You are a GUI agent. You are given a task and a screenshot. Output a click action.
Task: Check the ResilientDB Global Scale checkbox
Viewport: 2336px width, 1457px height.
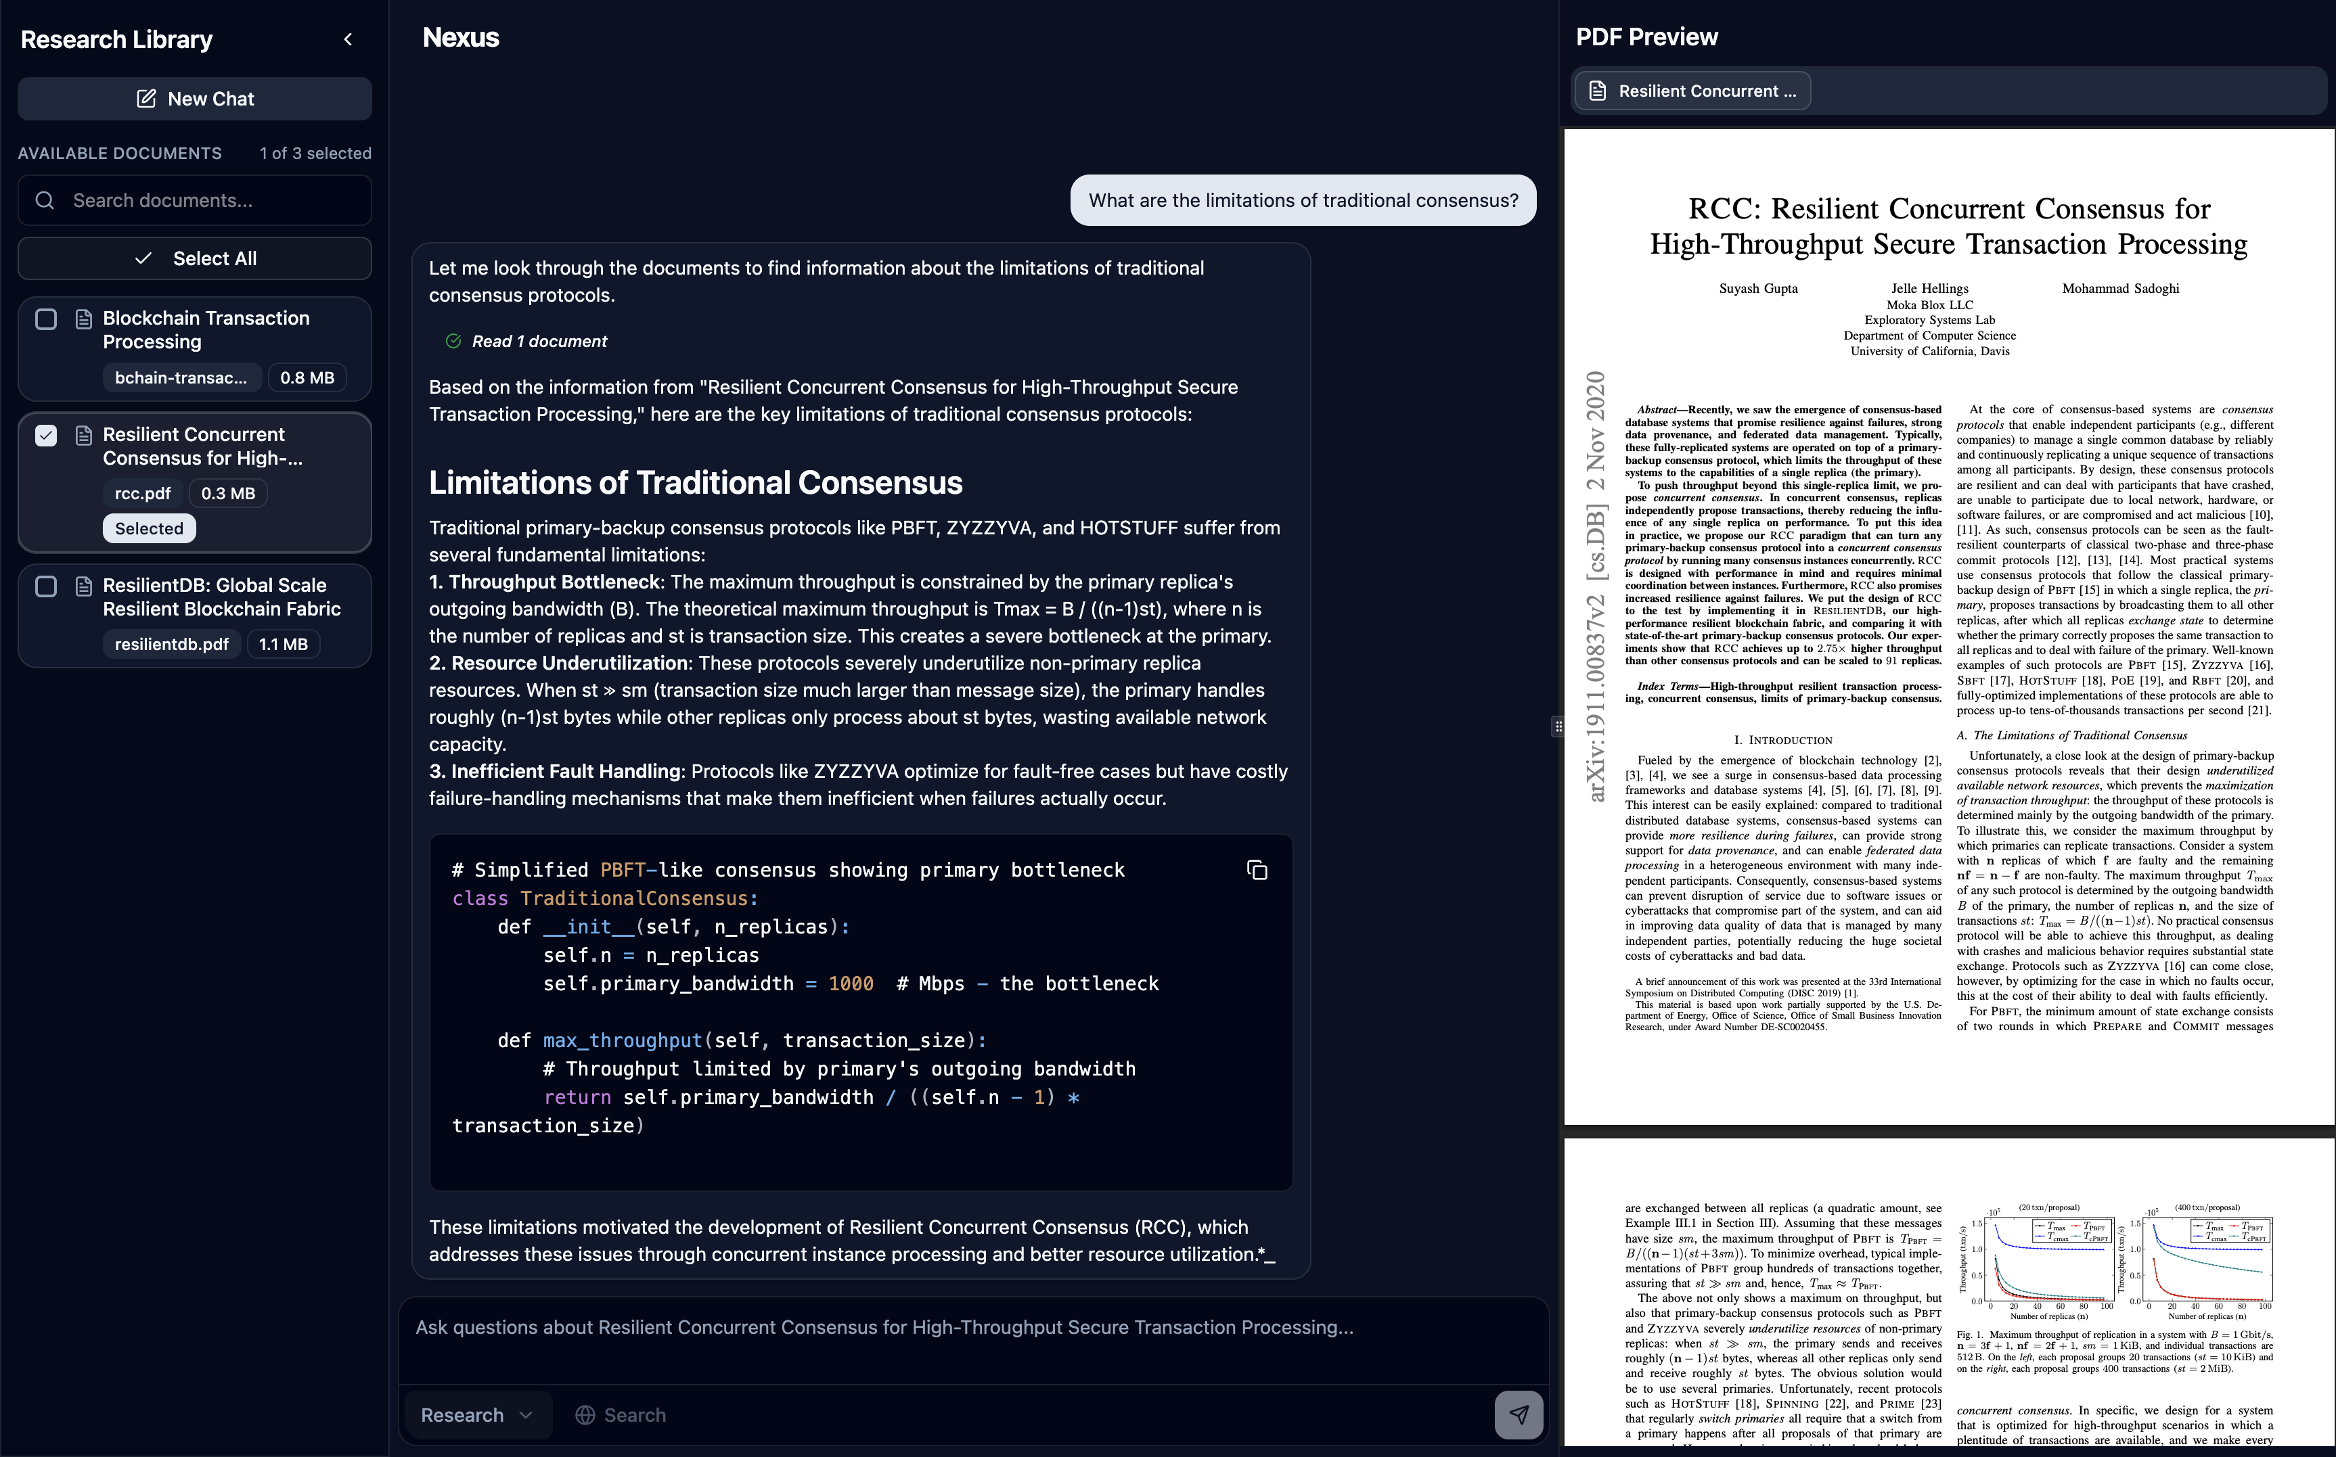tap(45, 586)
